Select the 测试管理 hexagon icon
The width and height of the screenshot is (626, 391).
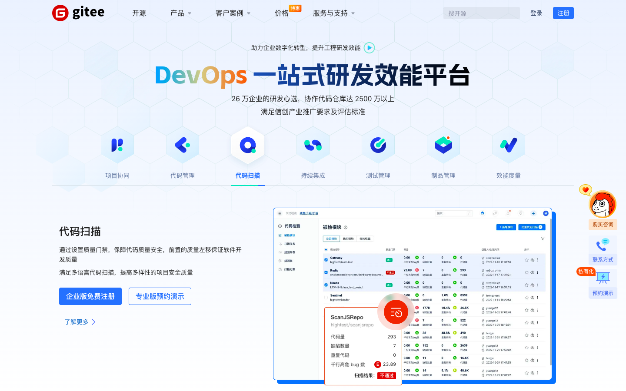378,145
